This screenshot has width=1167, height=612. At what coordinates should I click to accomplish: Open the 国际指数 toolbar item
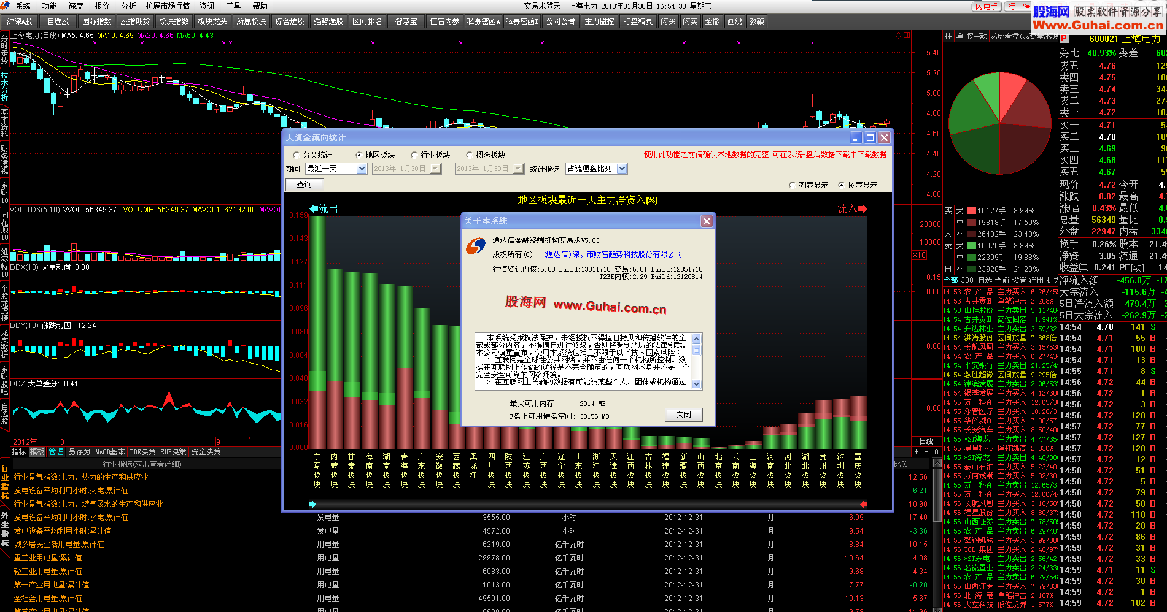click(x=97, y=21)
